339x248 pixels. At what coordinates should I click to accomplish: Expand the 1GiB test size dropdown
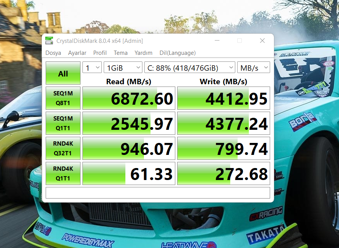(123, 68)
